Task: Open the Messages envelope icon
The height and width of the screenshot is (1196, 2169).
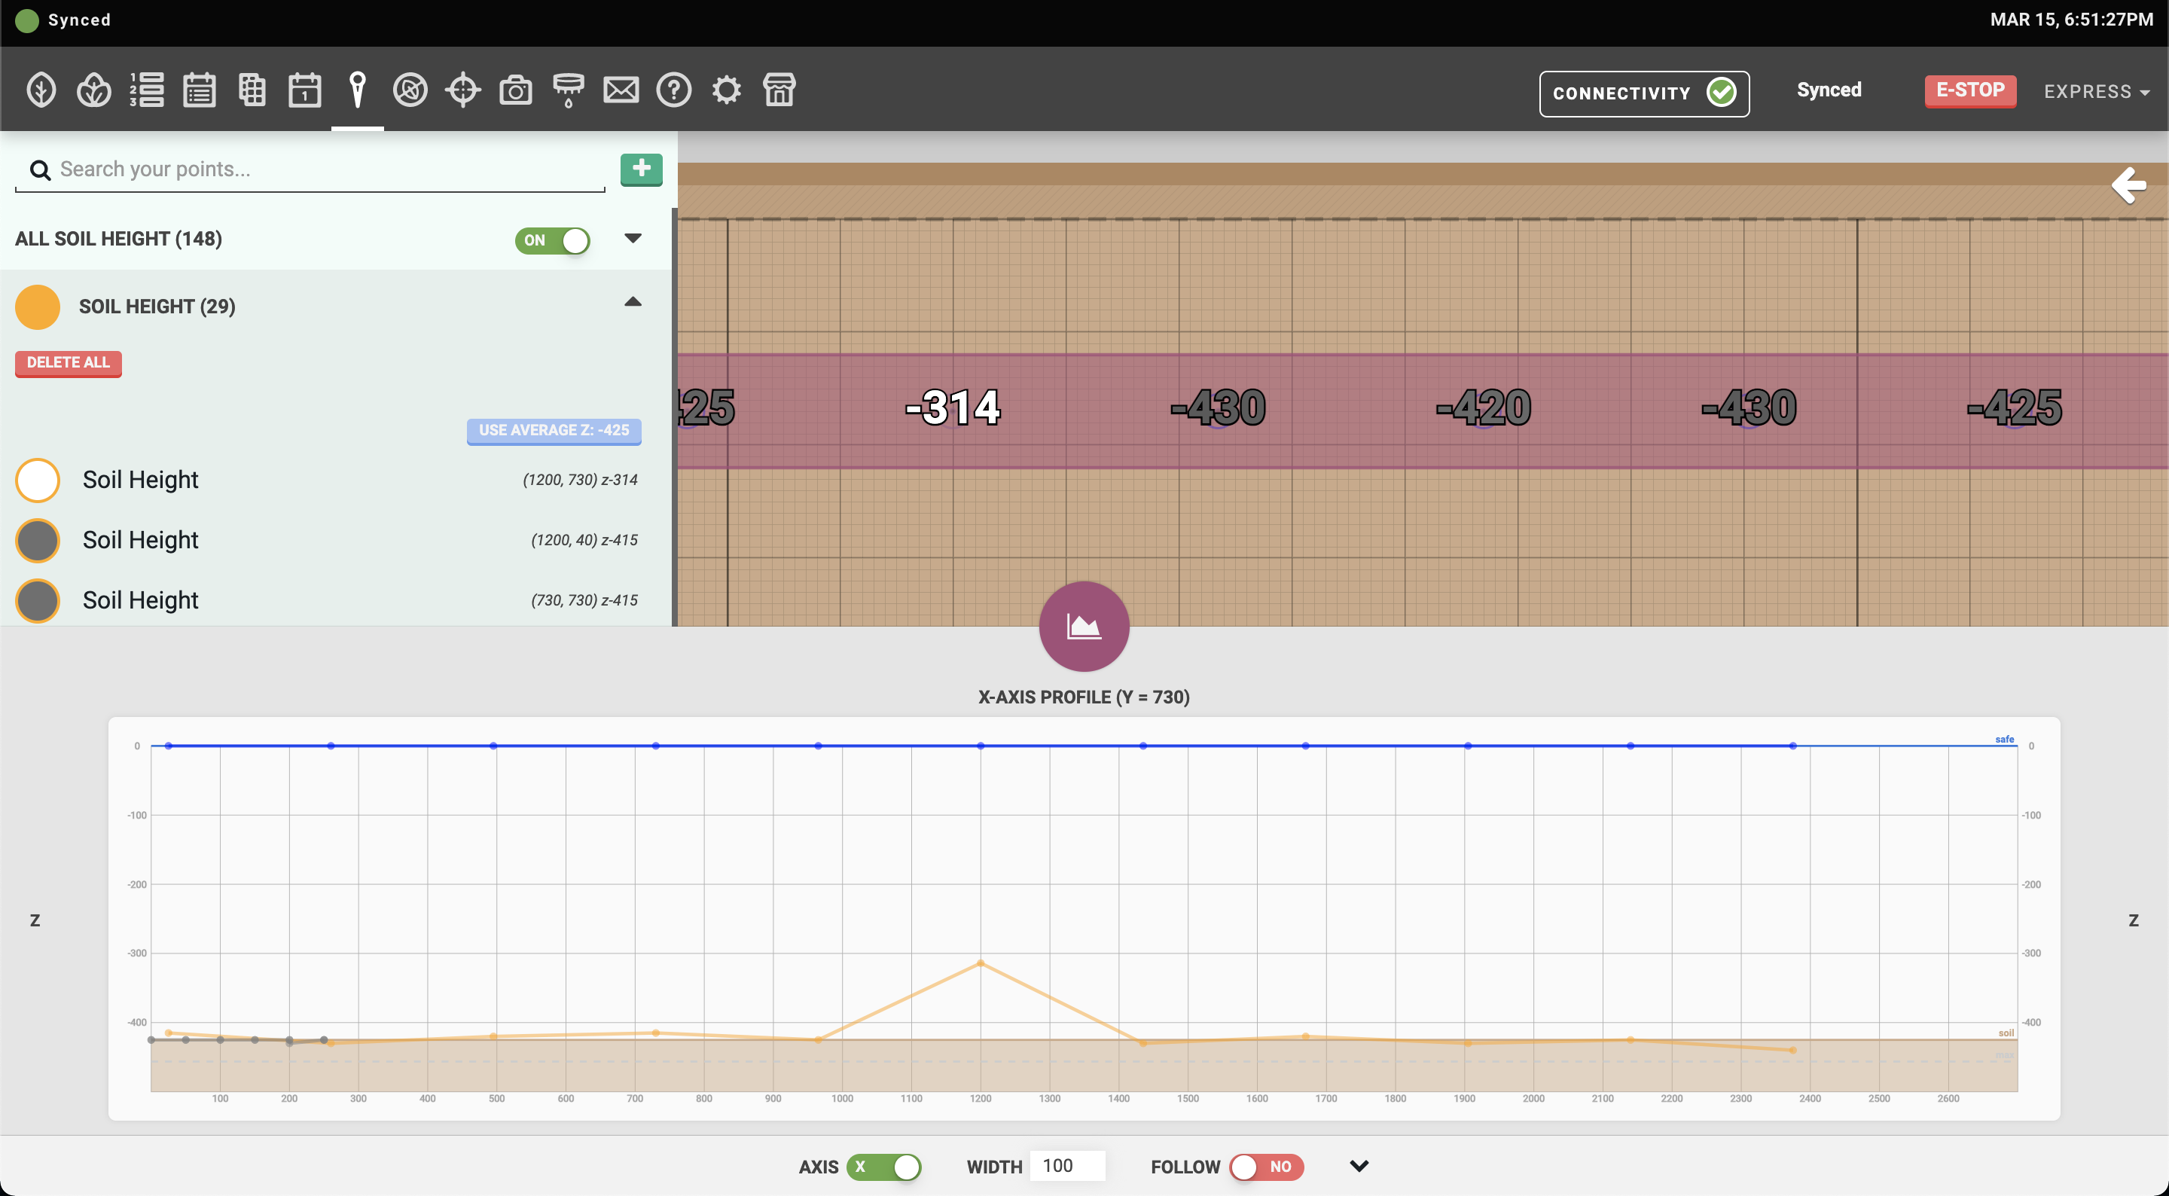Action: point(621,90)
